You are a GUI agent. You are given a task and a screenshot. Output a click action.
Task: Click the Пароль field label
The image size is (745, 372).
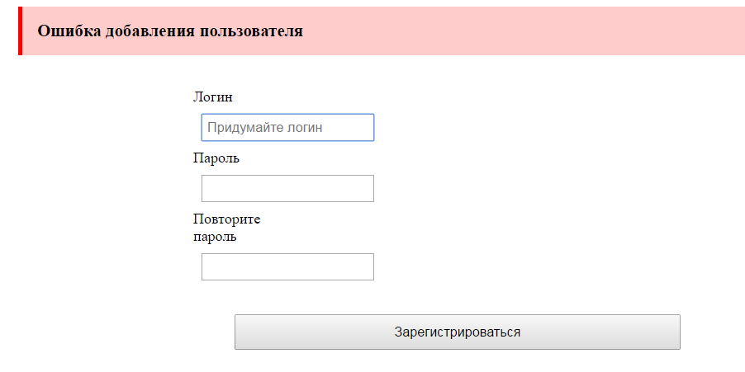(x=216, y=158)
